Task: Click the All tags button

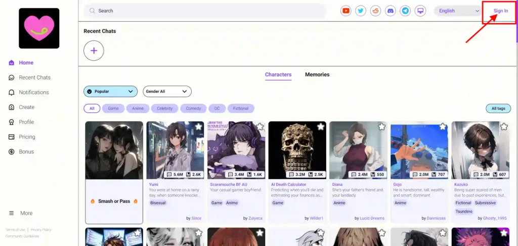Action: coord(498,108)
